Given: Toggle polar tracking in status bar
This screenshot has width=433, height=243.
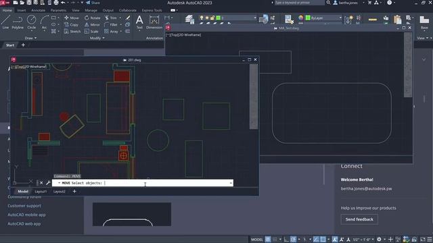Looking at the screenshot, I should pos(293,239).
